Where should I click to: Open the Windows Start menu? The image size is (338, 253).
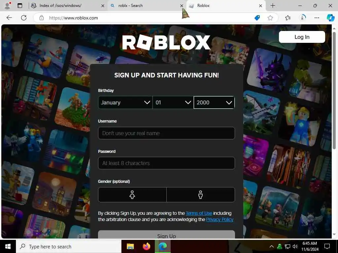[x=8, y=246]
